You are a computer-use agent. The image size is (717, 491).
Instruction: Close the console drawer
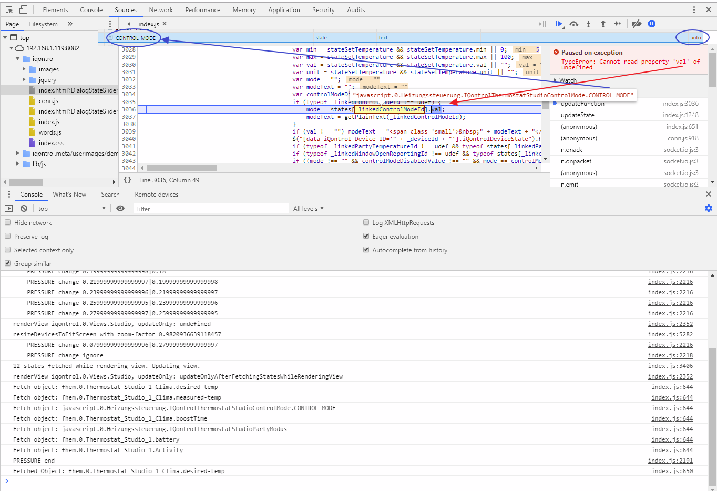(x=709, y=194)
